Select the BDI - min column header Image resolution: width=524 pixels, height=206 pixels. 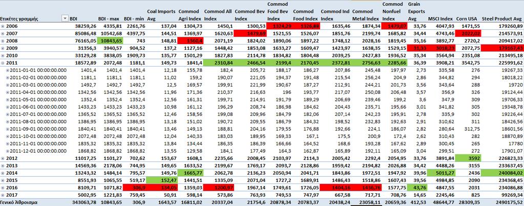[134, 19]
